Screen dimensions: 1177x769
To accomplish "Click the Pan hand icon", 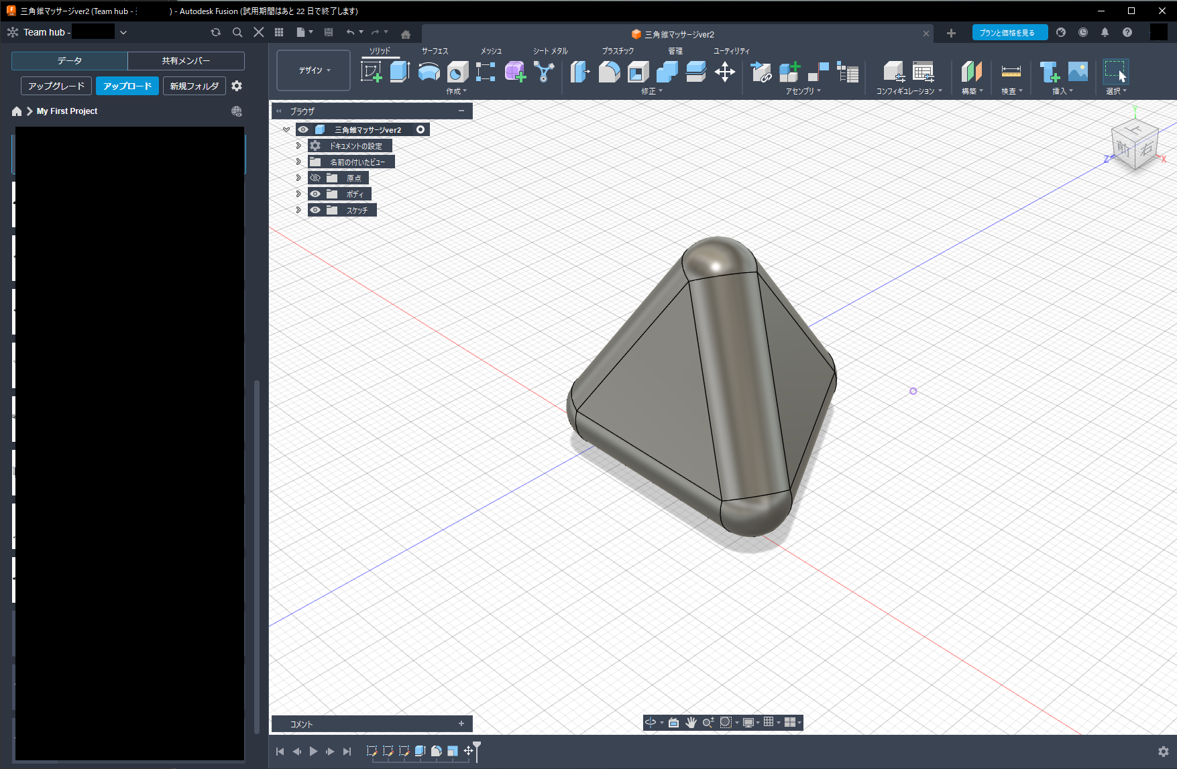I will coord(691,722).
